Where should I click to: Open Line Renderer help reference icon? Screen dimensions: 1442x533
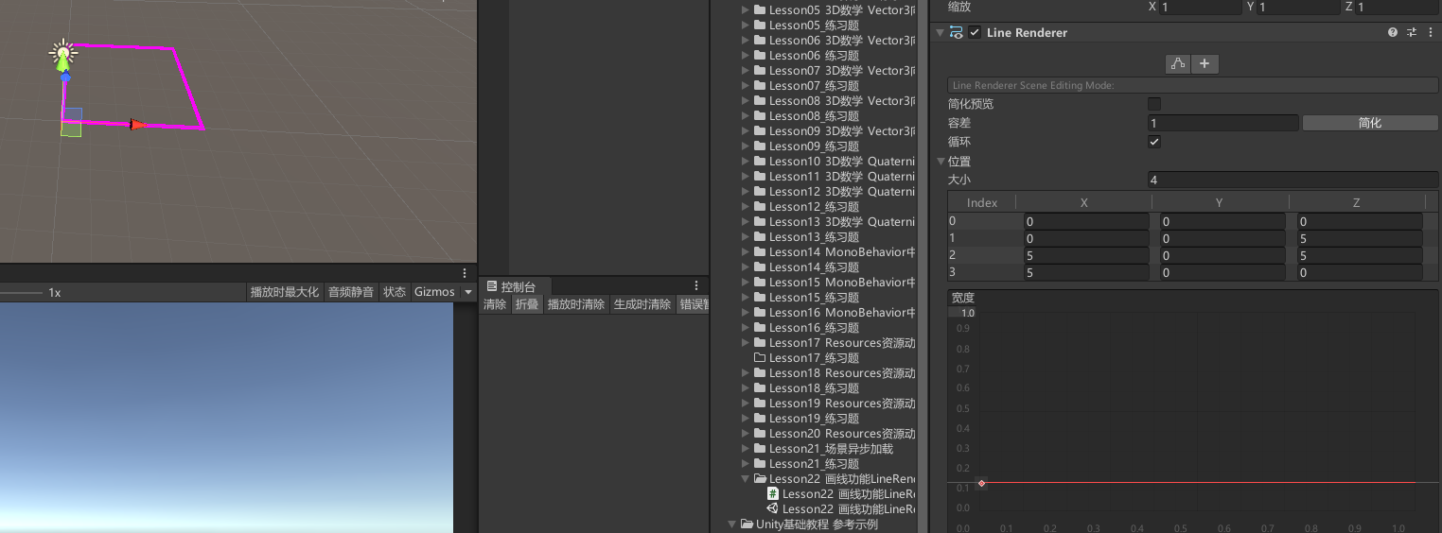1393,32
